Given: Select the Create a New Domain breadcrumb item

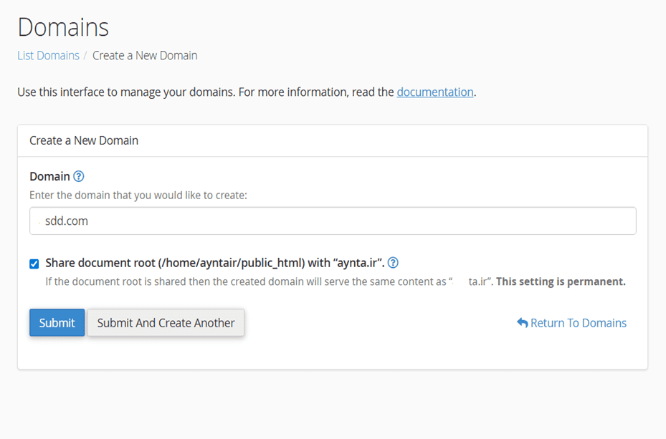Looking at the screenshot, I should tap(145, 55).
